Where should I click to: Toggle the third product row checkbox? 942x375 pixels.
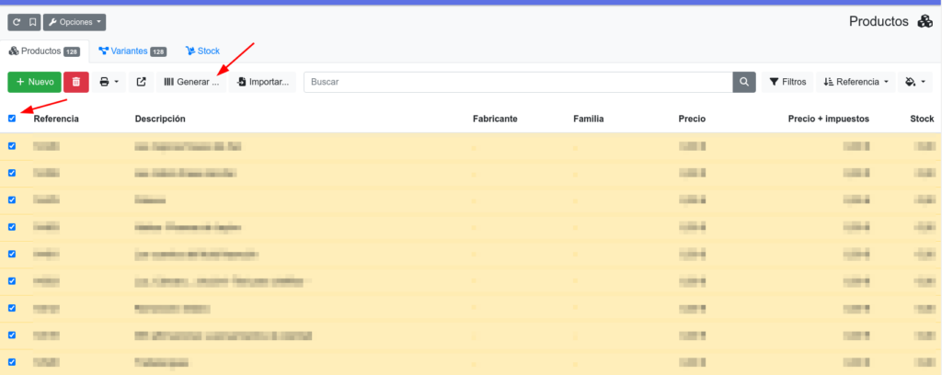(x=12, y=199)
